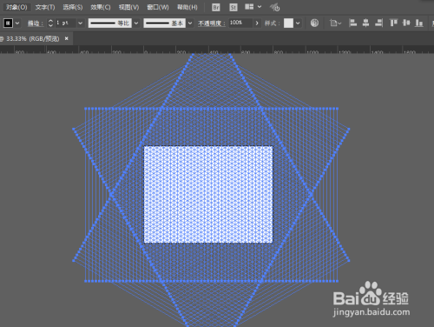Viewport: 434px width, 327px height.
Task: Open the 视图(V) menu
Action: point(128,7)
